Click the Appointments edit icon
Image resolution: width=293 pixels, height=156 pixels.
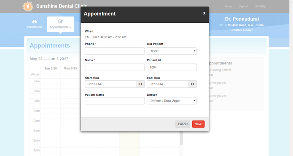point(60,21)
